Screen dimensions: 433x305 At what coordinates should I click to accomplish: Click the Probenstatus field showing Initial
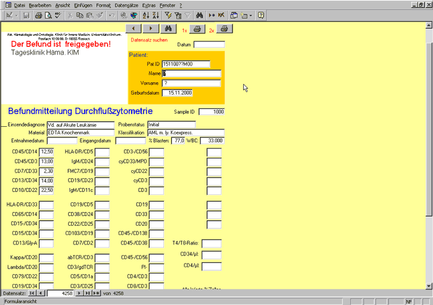[171, 124]
